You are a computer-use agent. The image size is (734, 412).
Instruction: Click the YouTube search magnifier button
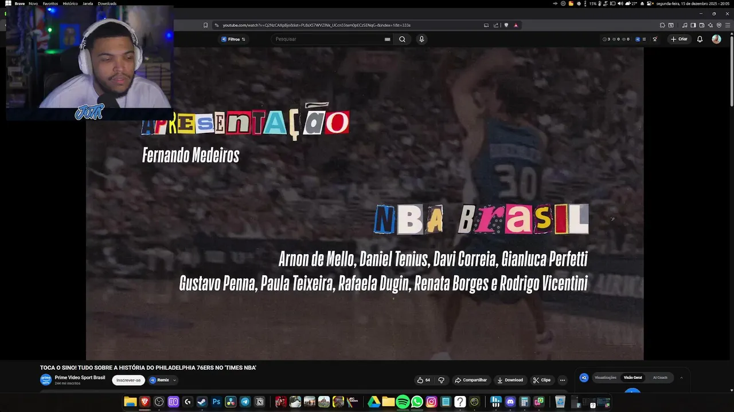[x=402, y=39]
